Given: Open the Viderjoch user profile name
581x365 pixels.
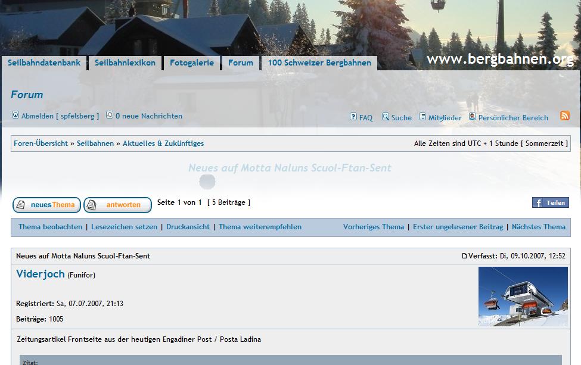Looking at the screenshot, I should (x=41, y=274).
